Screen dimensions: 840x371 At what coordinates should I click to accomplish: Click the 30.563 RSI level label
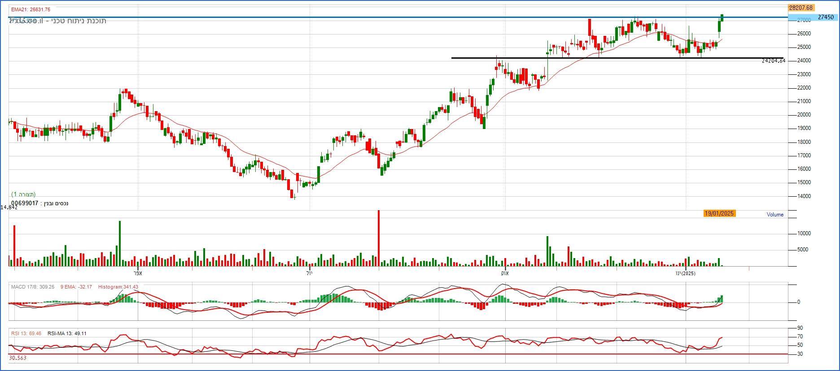click(17, 358)
